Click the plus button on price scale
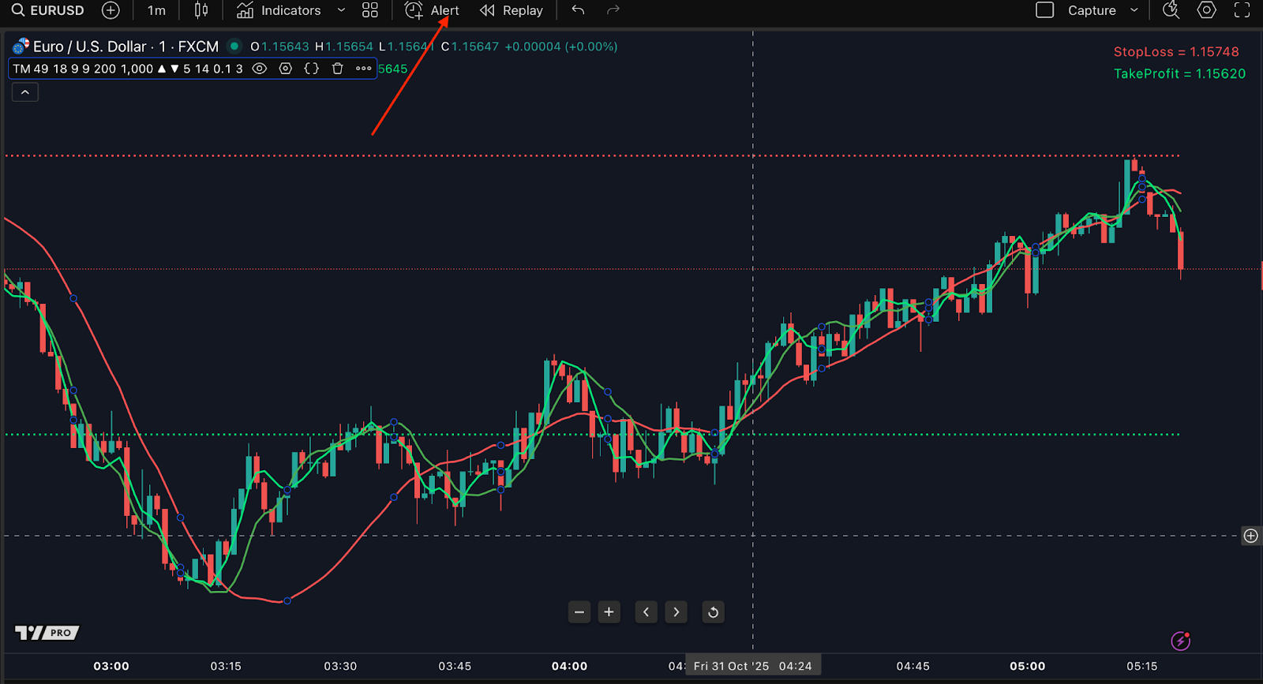 click(1250, 536)
